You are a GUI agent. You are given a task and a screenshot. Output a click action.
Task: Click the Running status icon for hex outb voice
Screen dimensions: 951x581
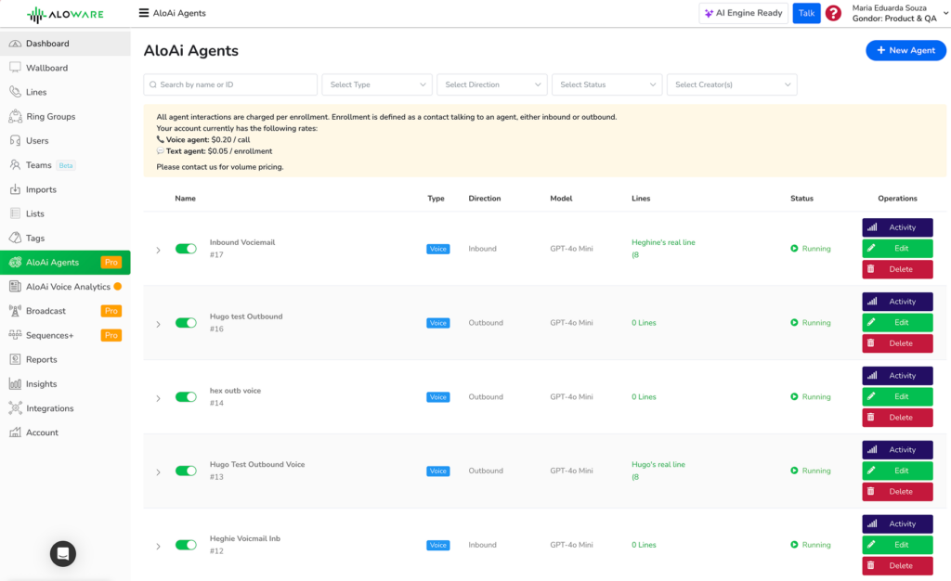coord(795,397)
